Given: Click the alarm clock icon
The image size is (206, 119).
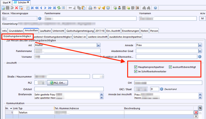Looking at the screenshot, I should pos(108,8).
